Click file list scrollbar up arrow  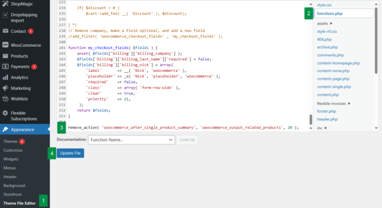click(x=376, y=4)
